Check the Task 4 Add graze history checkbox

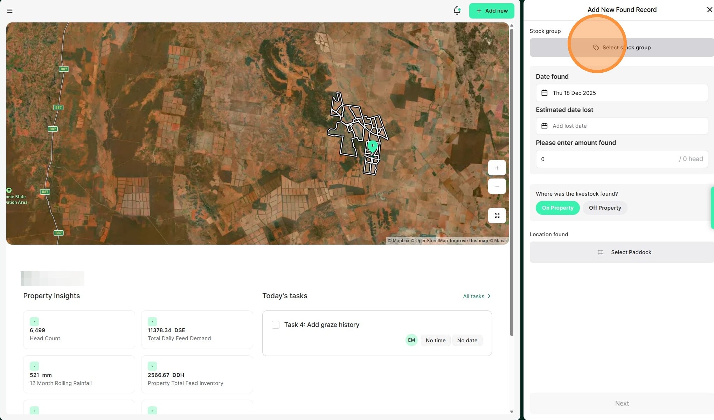pos(276,325)
